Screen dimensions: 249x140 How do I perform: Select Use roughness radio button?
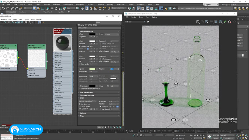coord(80,107)
